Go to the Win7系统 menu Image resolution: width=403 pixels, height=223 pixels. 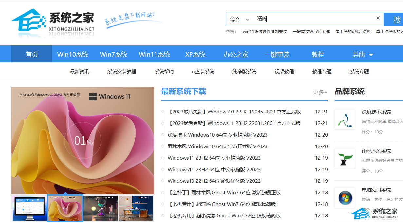114,54
